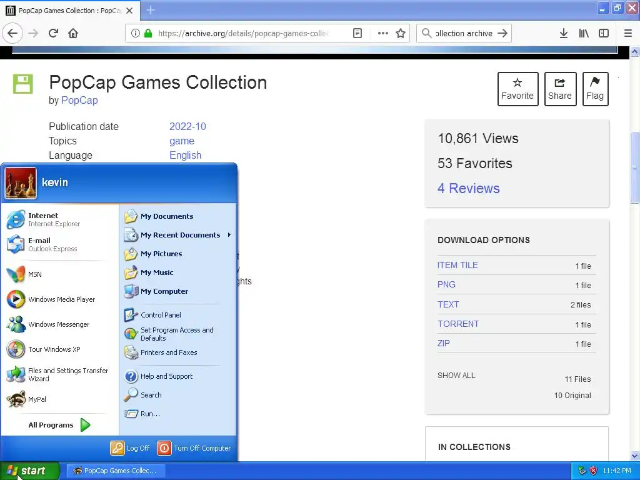This screenshot has height=480, width=640.
Task: Download ZIP option
Action: 444,343
